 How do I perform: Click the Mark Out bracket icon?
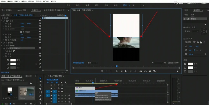[111, 71]
